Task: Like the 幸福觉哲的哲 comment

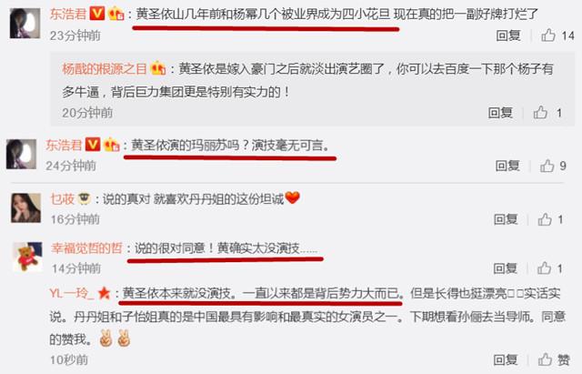Action: (545, 268)
